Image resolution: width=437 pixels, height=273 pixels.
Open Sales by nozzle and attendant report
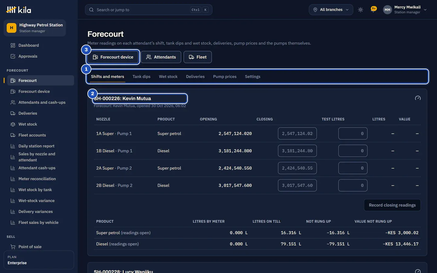coord(41,157)
